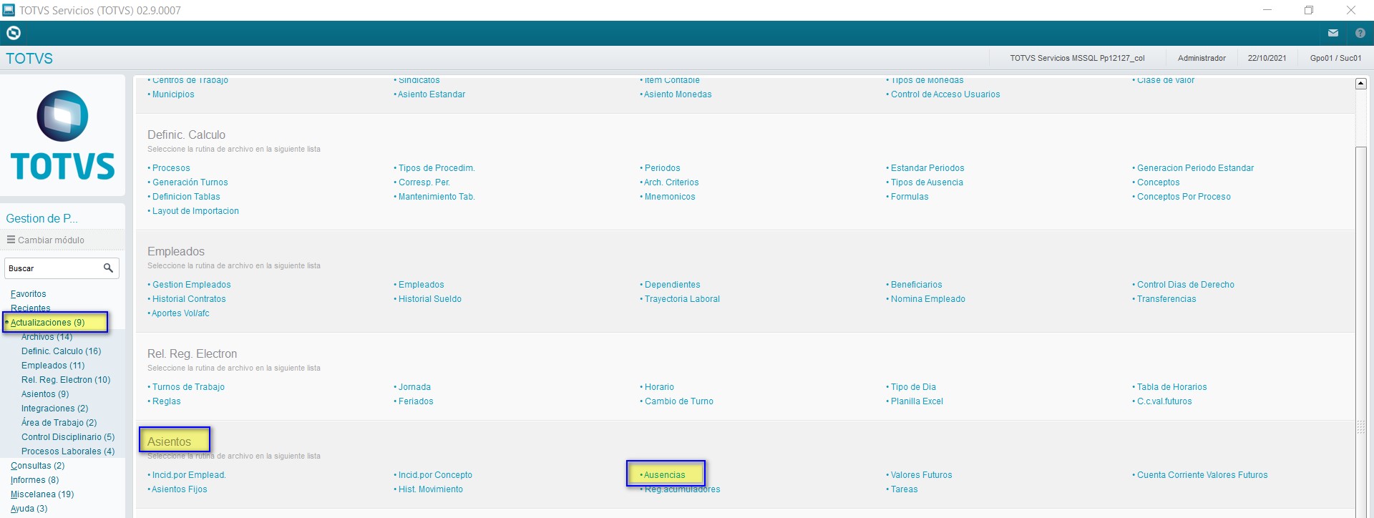1374x518 pixels.
Task: Select Procesos Laborales (4) submenu
Action: 68,451
